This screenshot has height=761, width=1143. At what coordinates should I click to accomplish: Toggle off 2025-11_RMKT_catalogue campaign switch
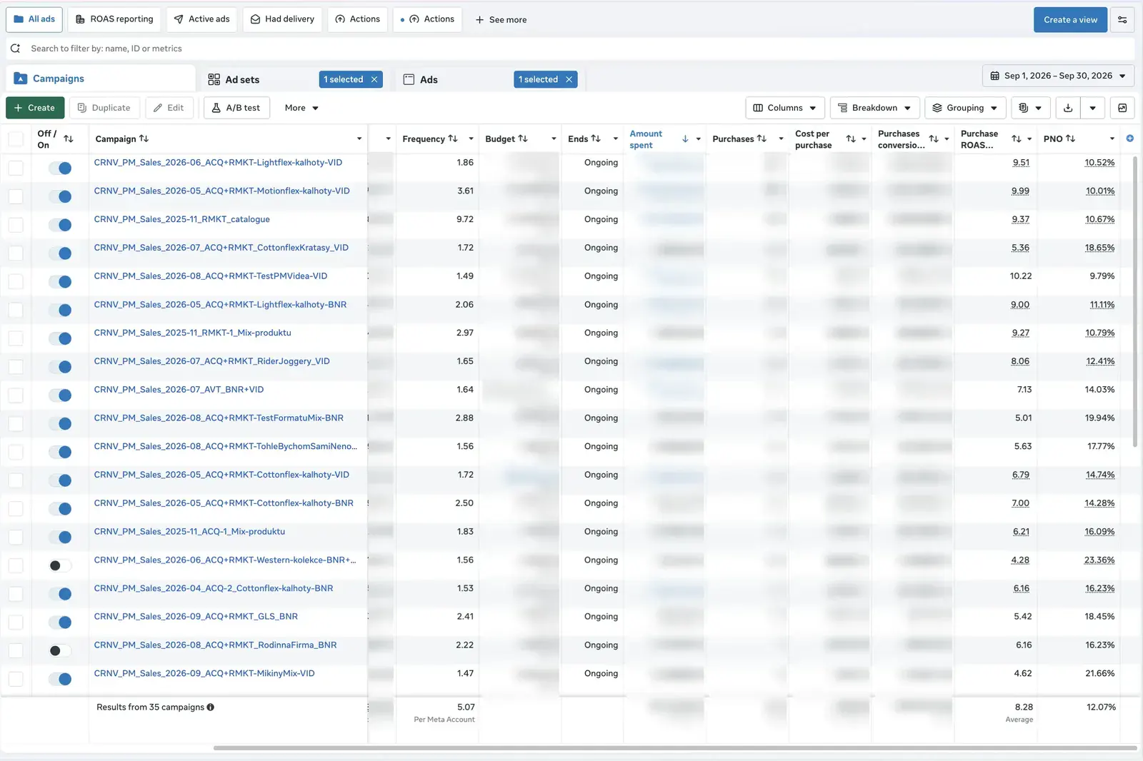pos(60,225)
